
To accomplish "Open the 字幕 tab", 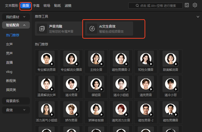I will [36, 6].
